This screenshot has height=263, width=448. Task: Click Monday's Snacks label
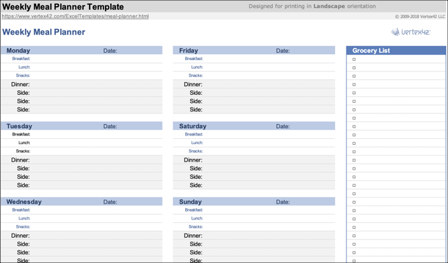click(23, 75)
